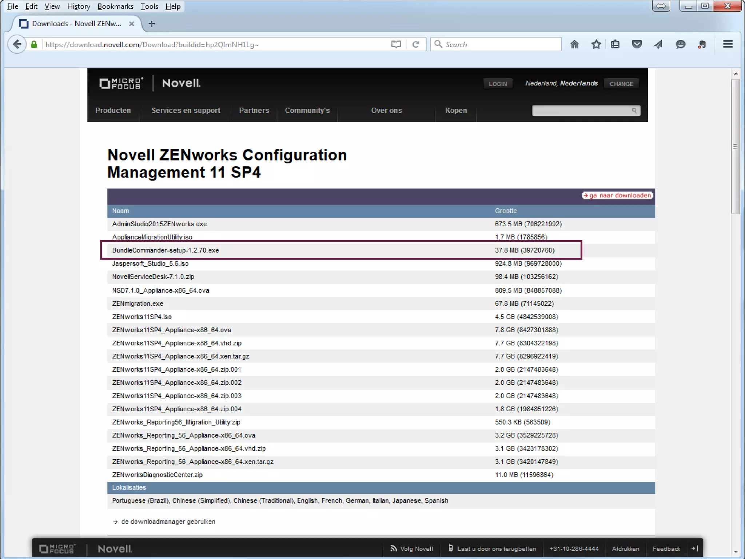745x559 pixels.
Task: Open Services en support navigation menu
Action: [x=186, y=111]
